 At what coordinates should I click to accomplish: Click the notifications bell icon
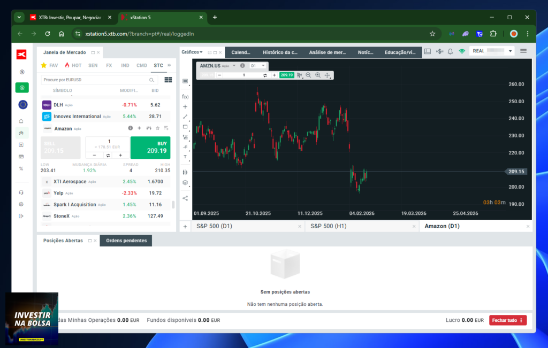tap(450, 51)
